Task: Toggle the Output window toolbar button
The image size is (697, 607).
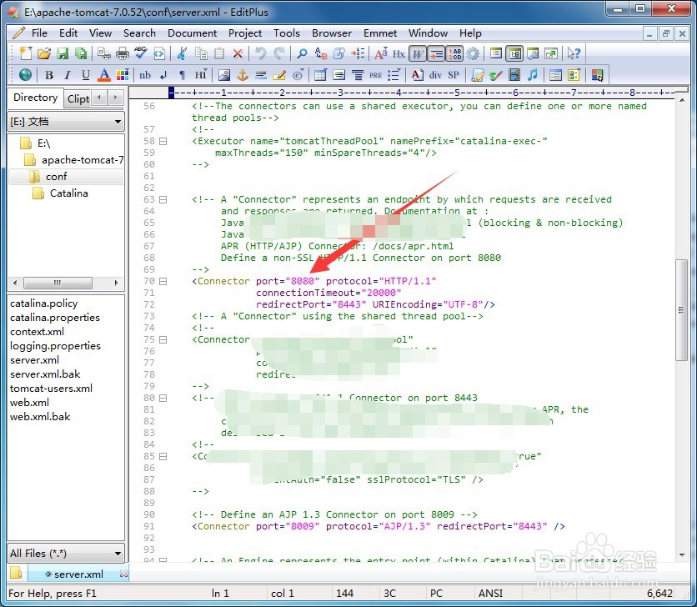Action: coord(533,53)
